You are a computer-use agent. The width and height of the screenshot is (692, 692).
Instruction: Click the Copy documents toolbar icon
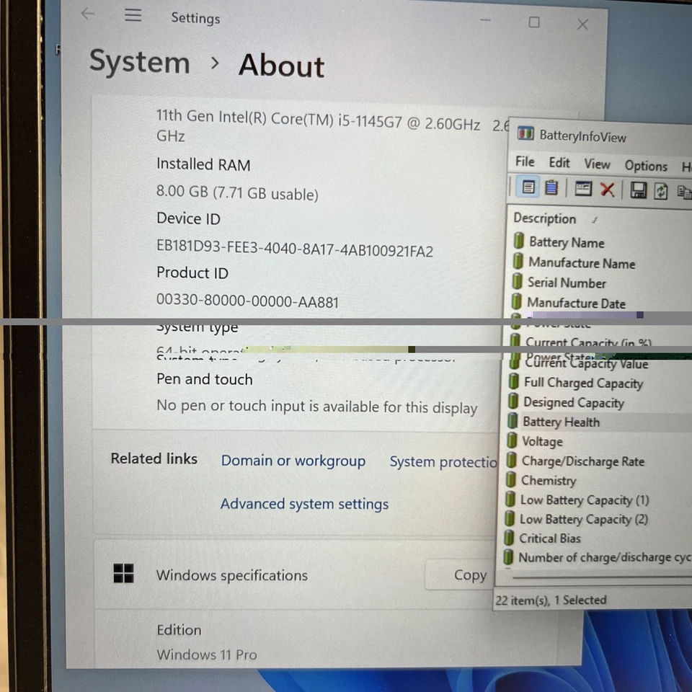[683, 192]
